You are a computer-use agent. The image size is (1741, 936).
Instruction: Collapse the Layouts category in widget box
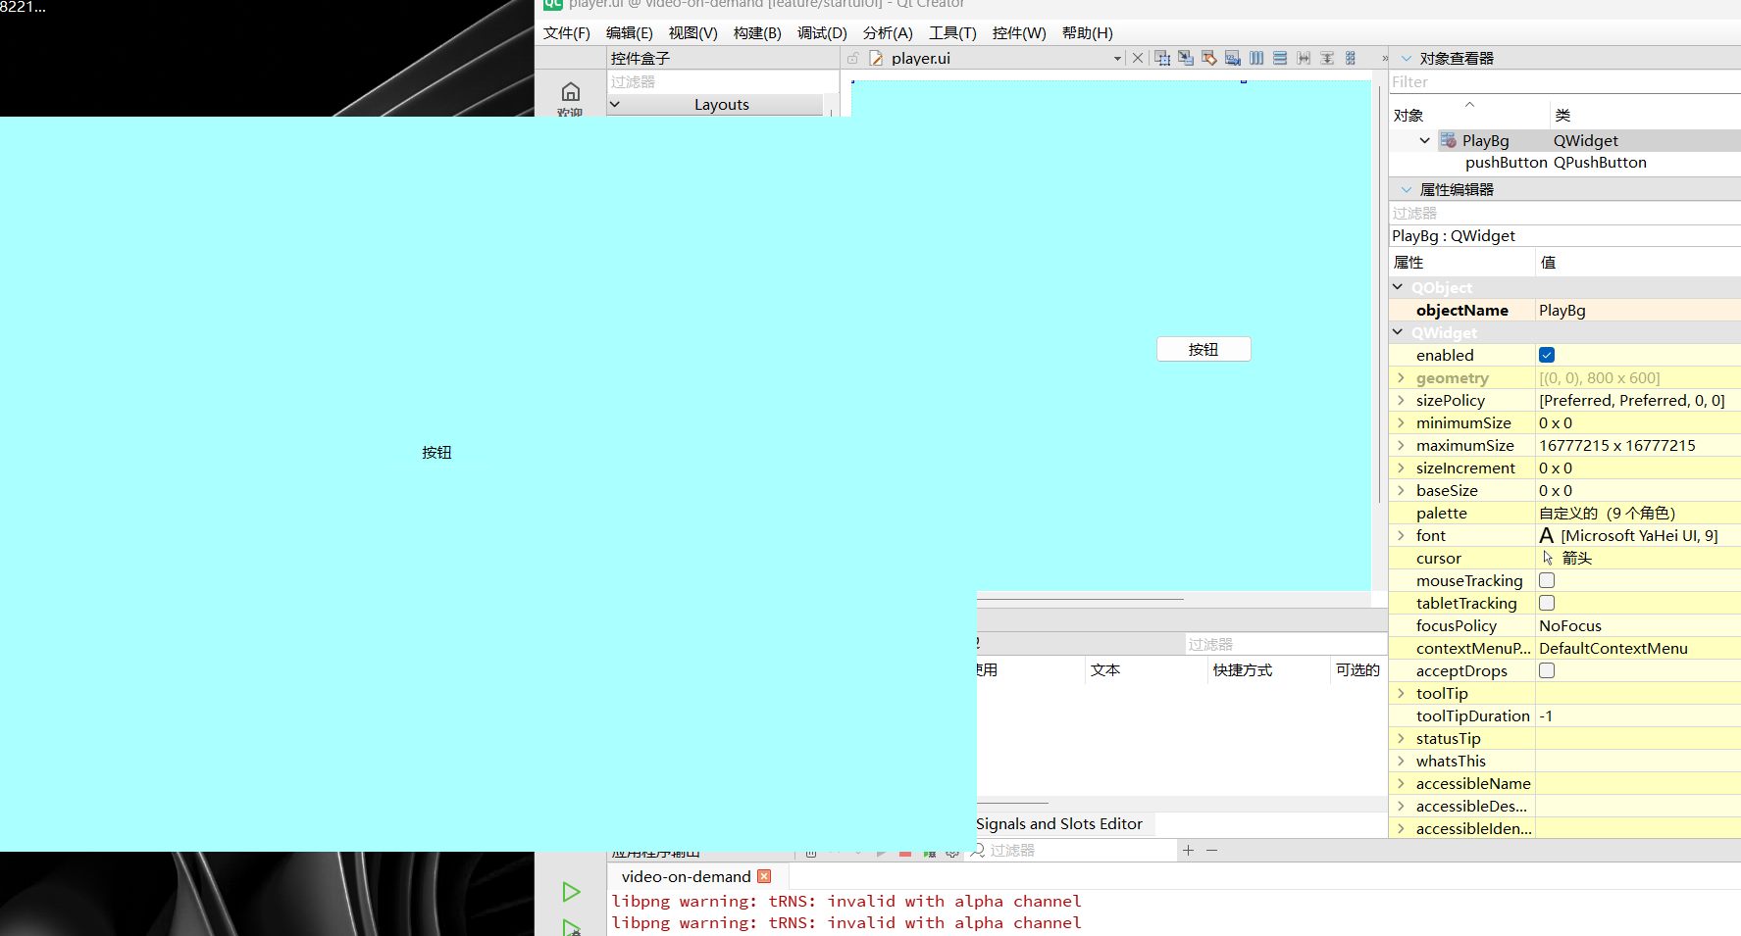pos(615,104)
